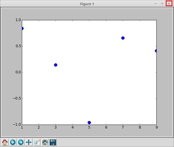Click the x-axis label 2
This screenshot has width=174, height=147.
[39, 127]
